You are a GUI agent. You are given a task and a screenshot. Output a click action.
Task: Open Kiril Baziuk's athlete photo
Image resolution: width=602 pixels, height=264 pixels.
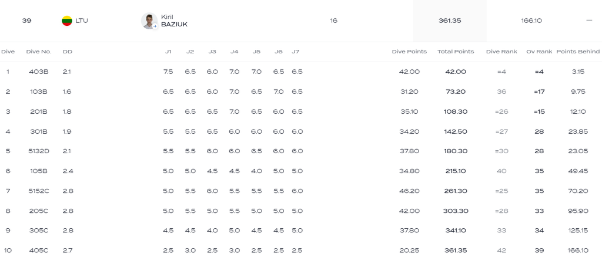[149, 21]
